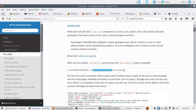Viewport: 196px width, 110px height.
Task: Switch to the Creatin... tab
Action: [x=145, y=14]
